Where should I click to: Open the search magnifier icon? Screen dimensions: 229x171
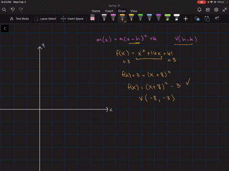click(x=4, y=10)
